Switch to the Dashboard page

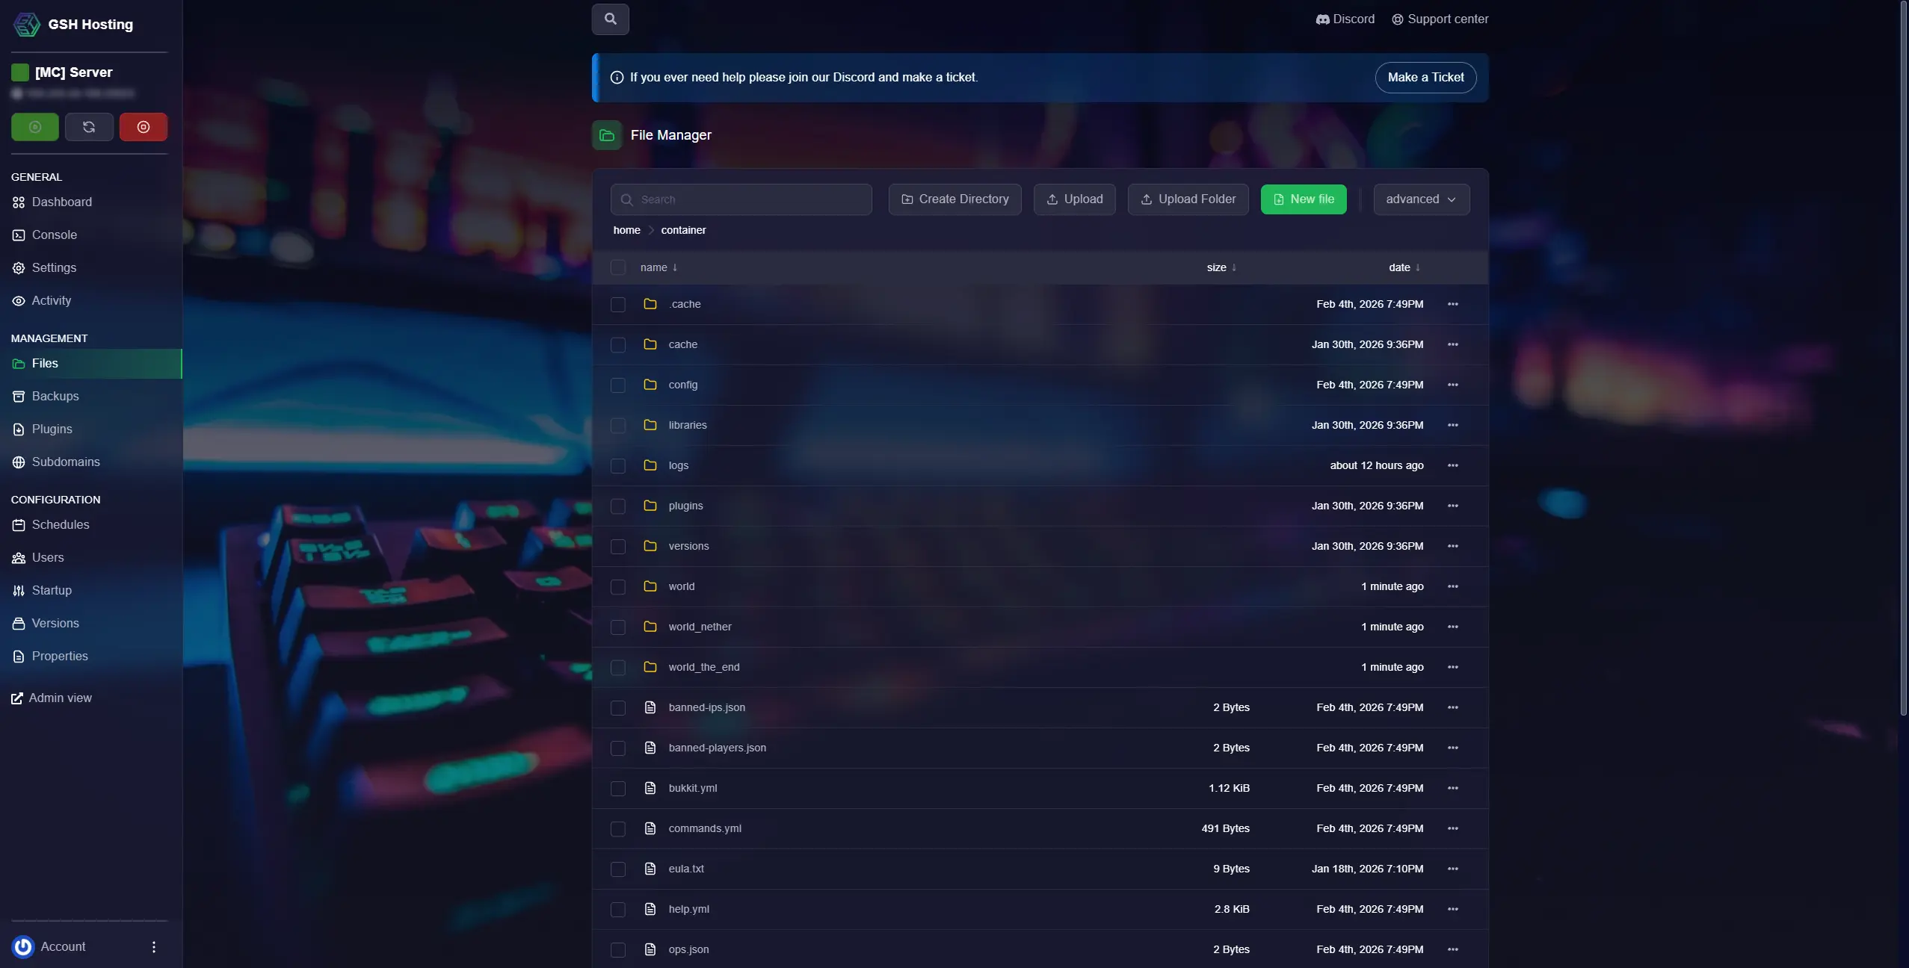(x=61, y=202)
